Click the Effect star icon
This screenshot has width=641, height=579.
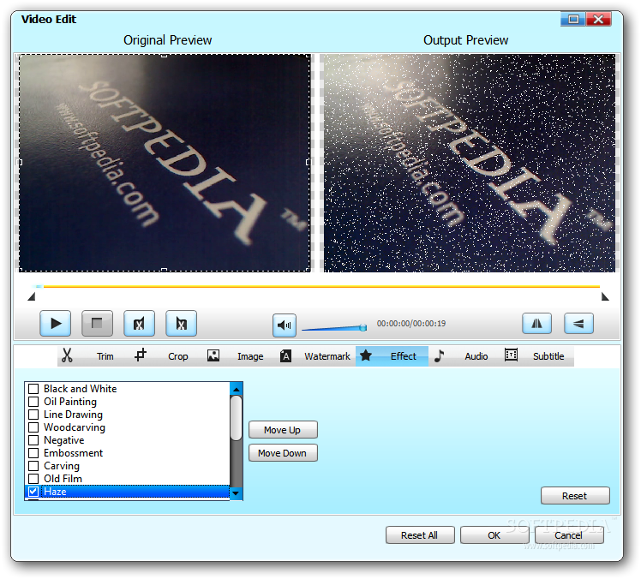(365, 355)
